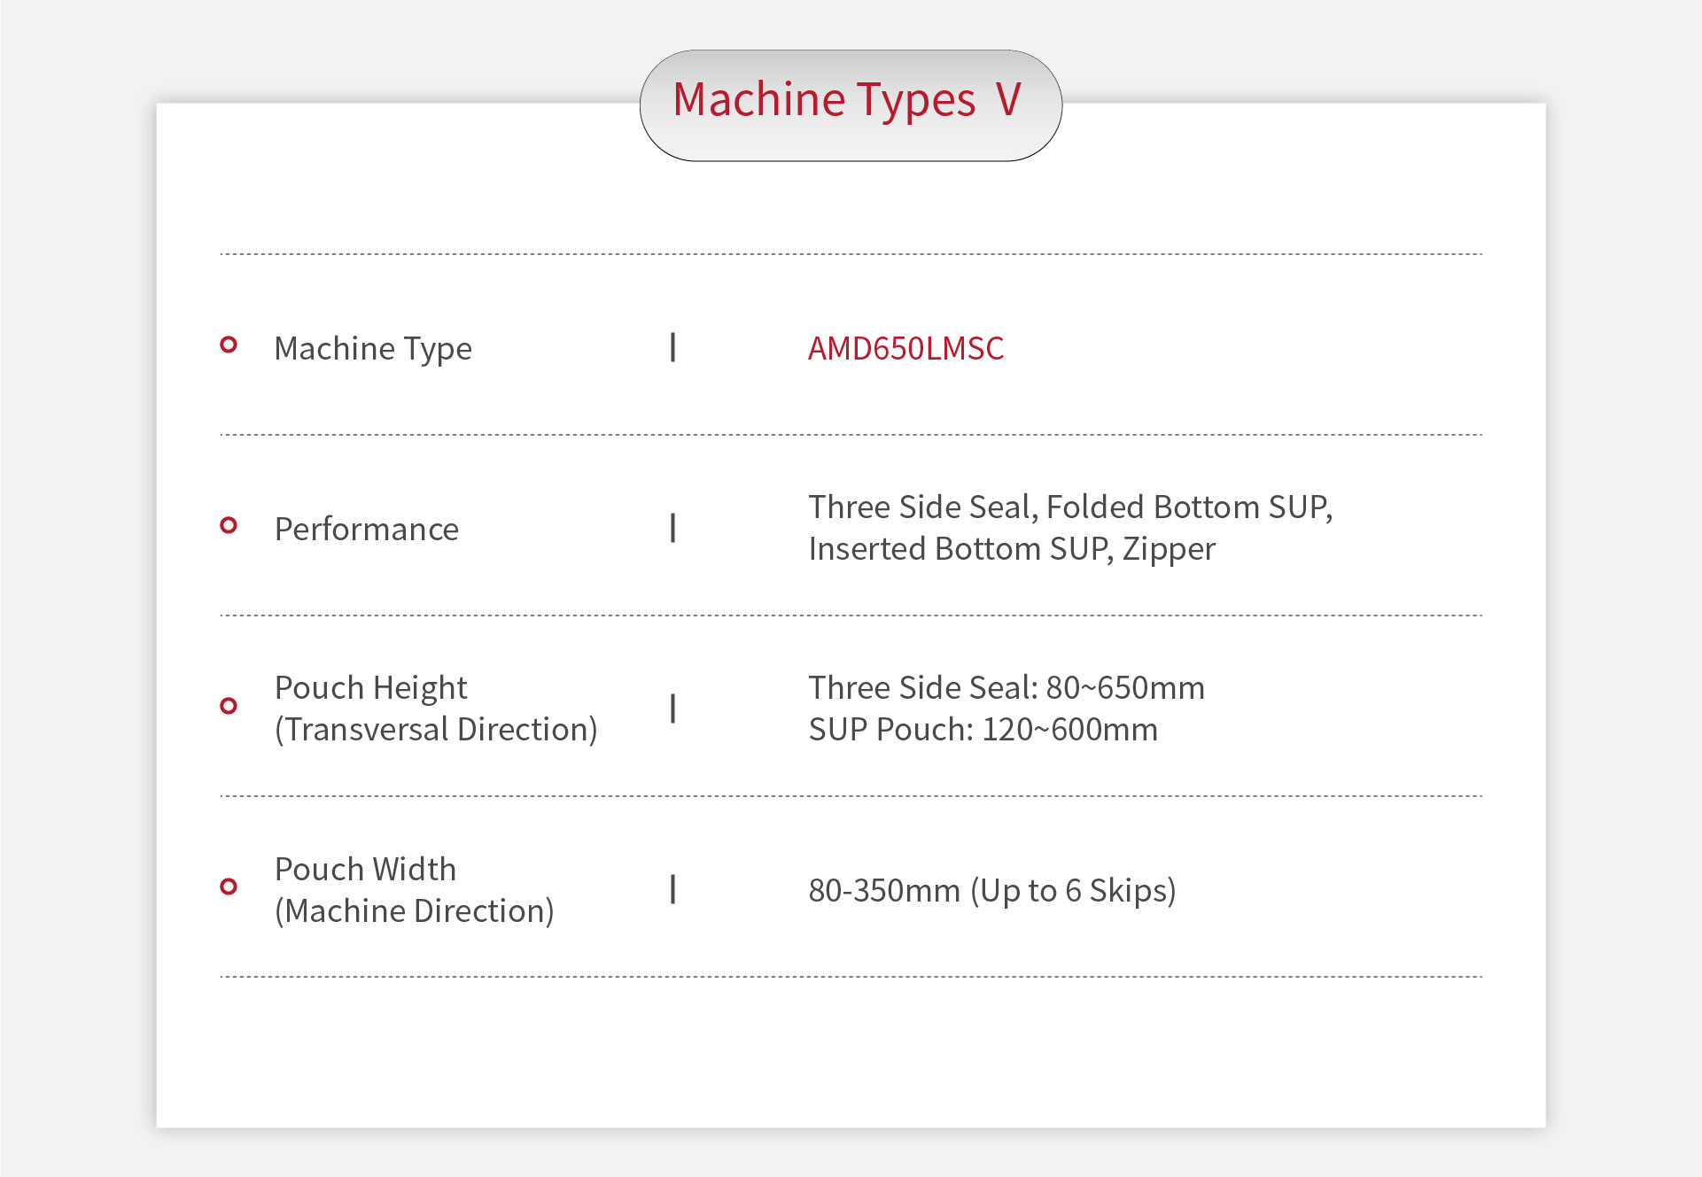Click the Machine Types V title badge
1702x1177 pixels.
click(850, 105)
